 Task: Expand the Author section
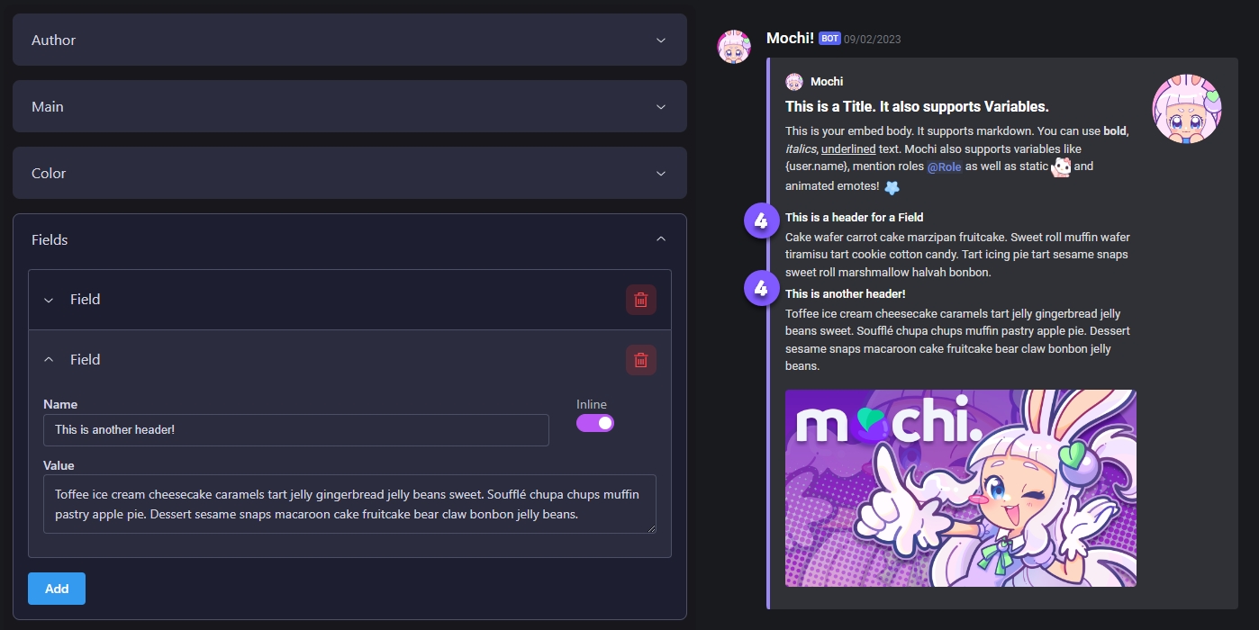(x=349, y=40)
